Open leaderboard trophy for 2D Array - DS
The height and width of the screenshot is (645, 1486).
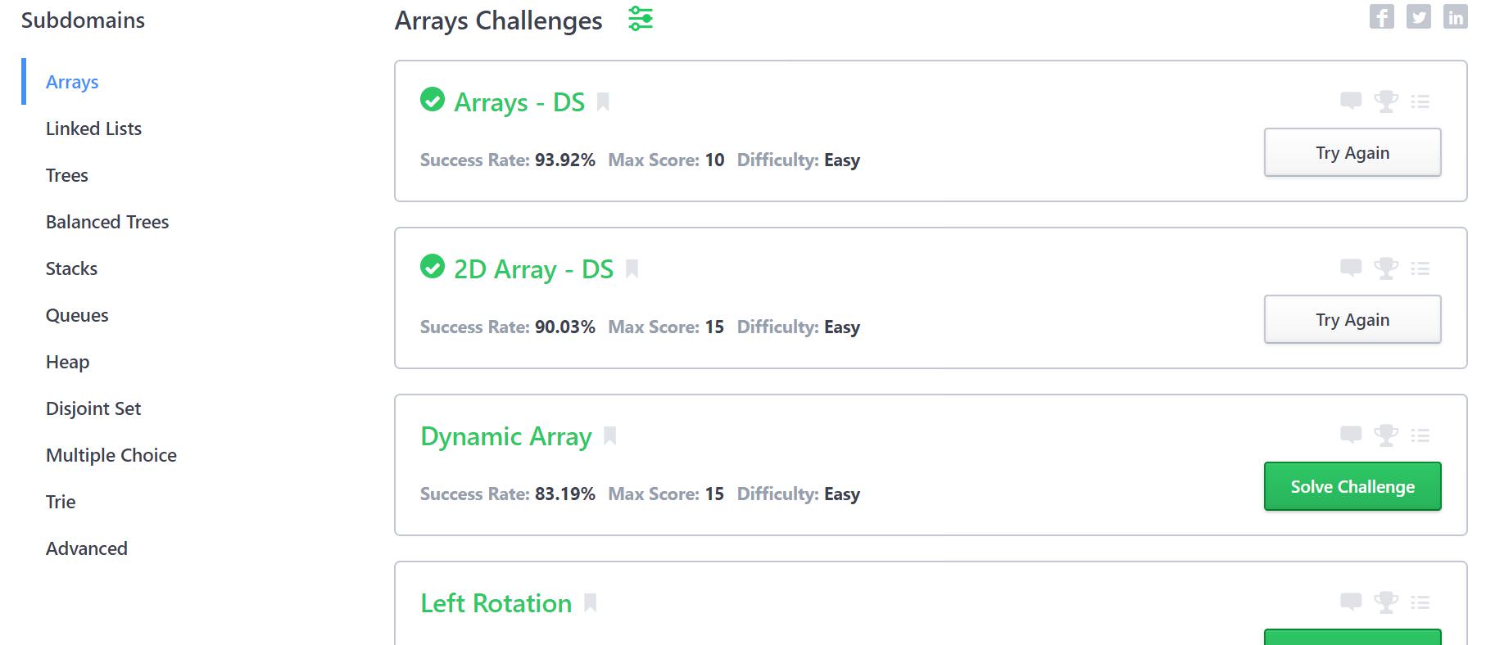[x=1385, y=268]
